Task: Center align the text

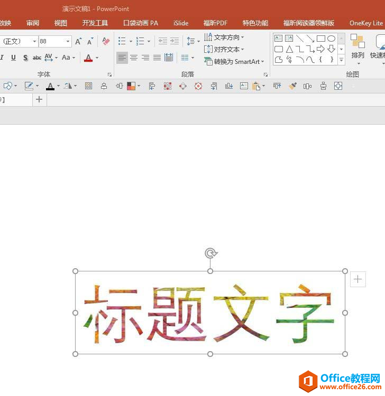Action: [x=134, y=58]
